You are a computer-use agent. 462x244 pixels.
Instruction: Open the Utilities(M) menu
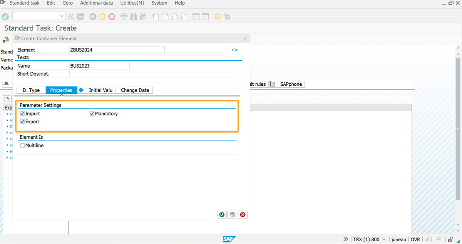tap(132, 3)
